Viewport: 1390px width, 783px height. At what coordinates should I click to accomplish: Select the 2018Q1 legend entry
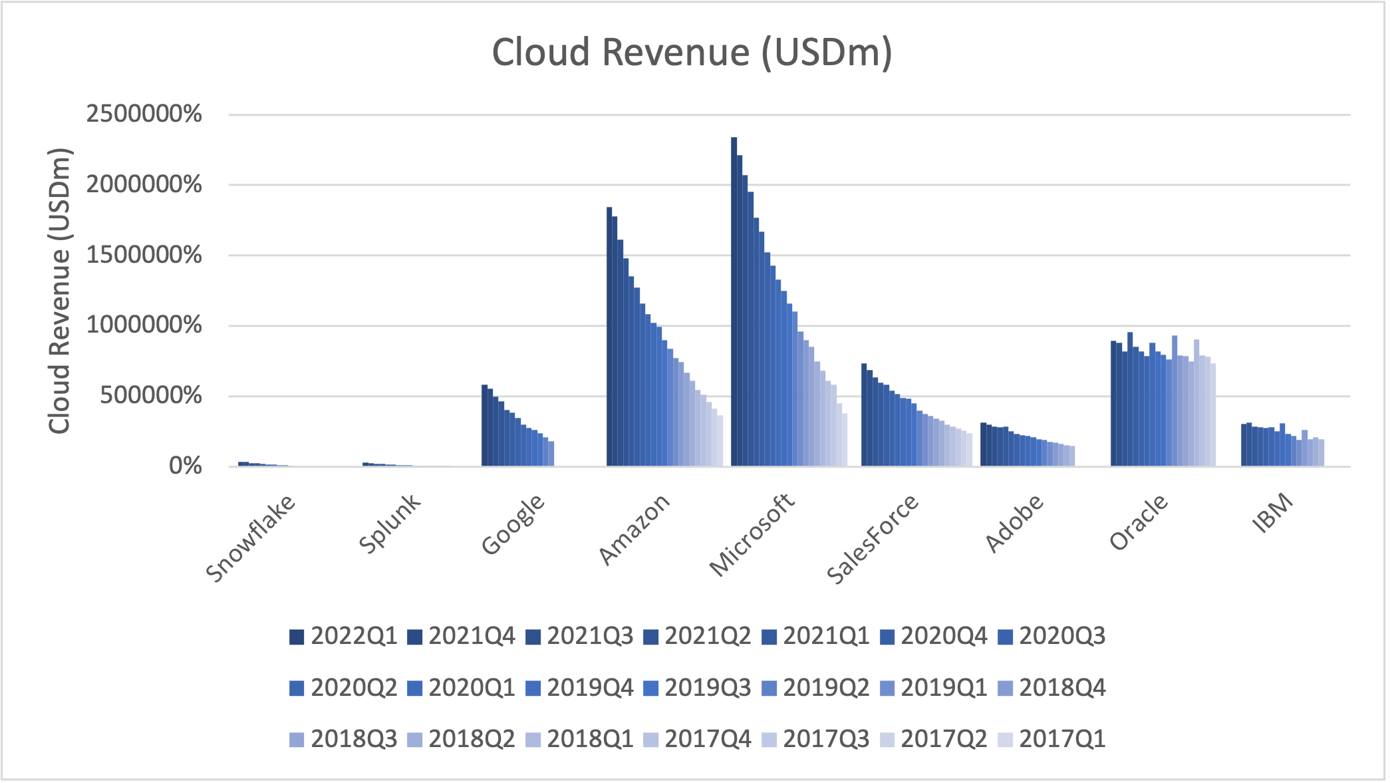point(579,739)
